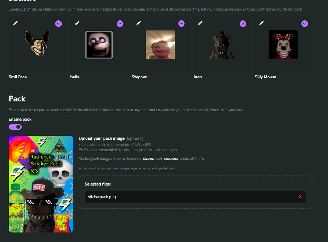
Task: Open sticker pack image requirements and guidelines link
Action: point(127,168)
